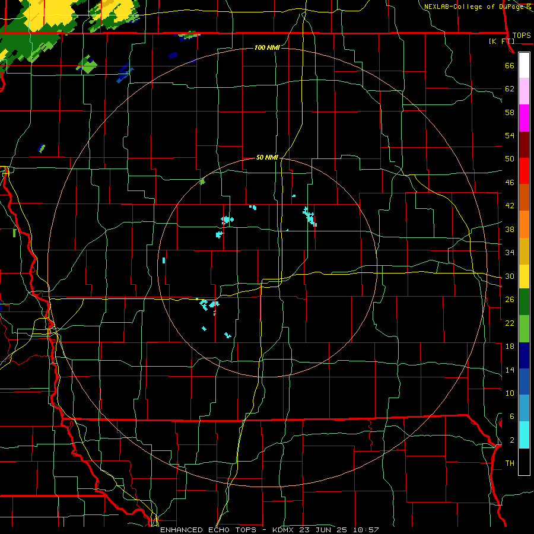Click the 50 NMI range ring label
The image size is (534, 534).
267,157
